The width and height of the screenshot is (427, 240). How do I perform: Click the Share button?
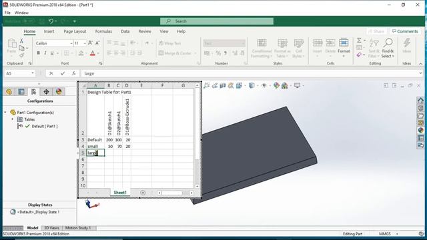[376, 31]
